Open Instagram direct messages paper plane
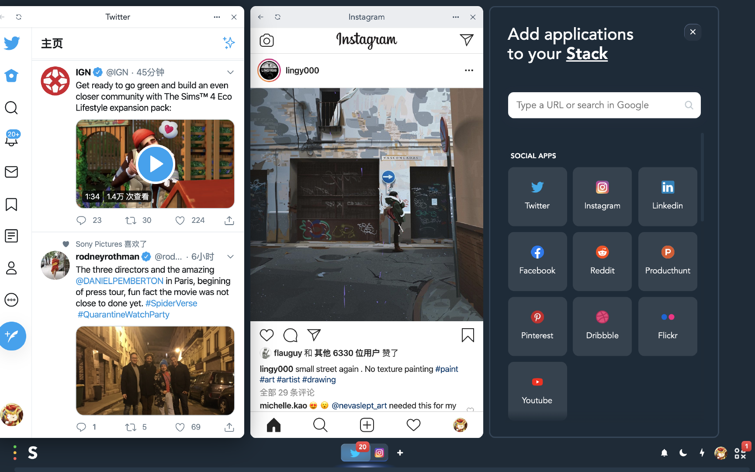 467,40
